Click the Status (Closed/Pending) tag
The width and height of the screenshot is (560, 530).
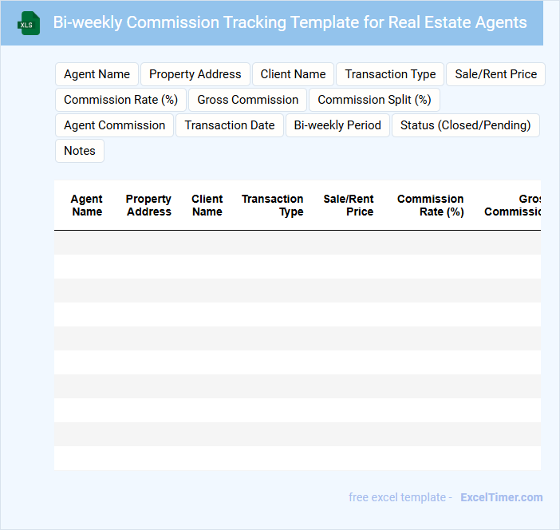[x=465, y=125]
